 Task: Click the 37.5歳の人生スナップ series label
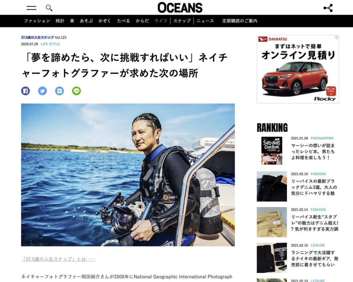pos(37,37)
